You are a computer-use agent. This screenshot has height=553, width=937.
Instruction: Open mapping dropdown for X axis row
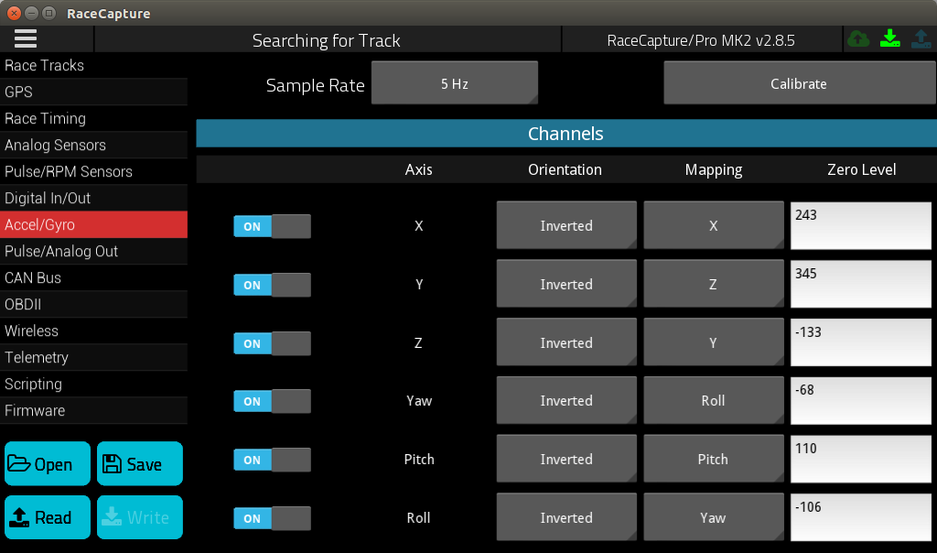714,225
